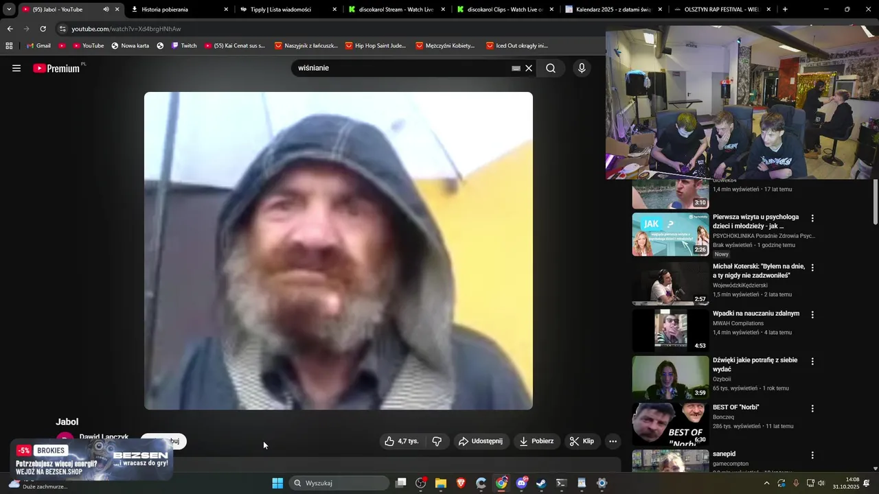The width and height of the screenshot is (879, 494).
Task: Show hidden tray icons chevron
Action: (767, 483)
